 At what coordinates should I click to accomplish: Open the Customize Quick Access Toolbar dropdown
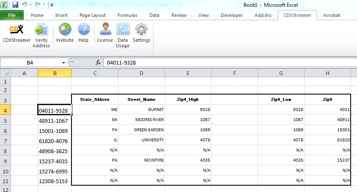pyautogui.click(x=52, y=5)
